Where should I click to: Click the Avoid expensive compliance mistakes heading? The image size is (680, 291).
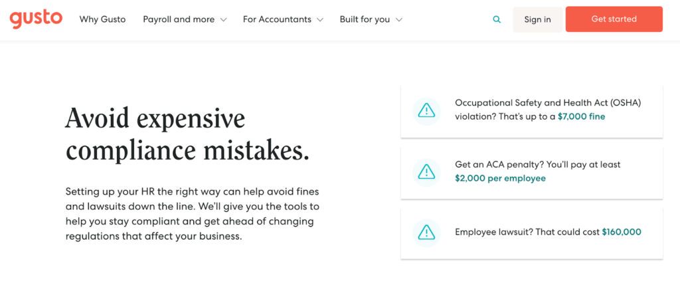(x=187, y=135)
